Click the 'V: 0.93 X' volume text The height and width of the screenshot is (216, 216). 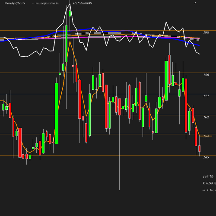click(x=209, y=183)
